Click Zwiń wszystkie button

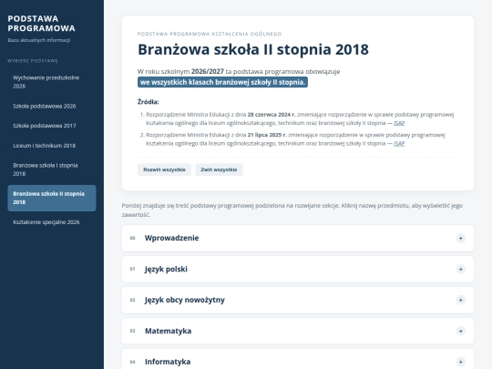(x=219, y=169)
